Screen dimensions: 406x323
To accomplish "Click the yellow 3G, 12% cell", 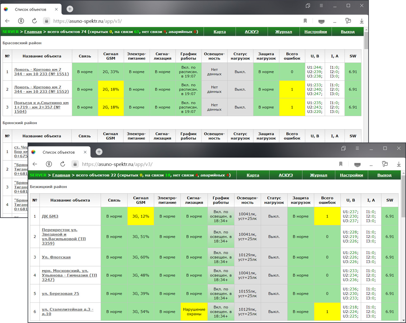I will click(x=141, y=216).
